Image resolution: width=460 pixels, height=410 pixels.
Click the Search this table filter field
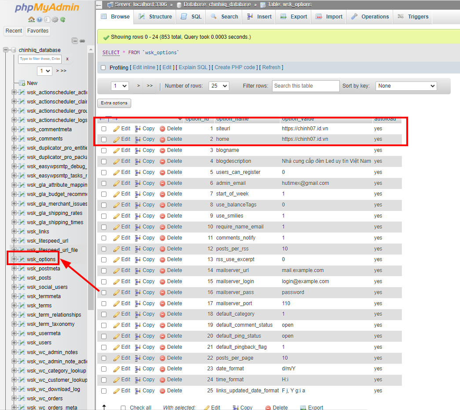click(x=305, y=86)
